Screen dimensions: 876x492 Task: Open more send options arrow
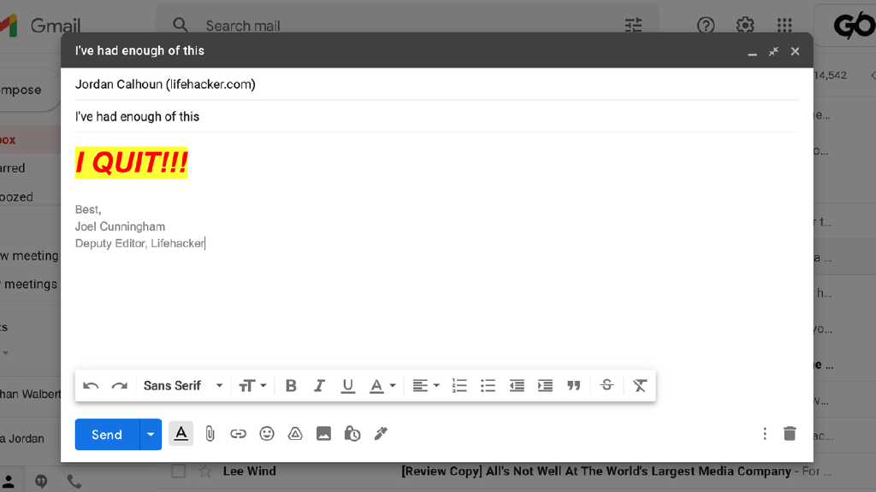click(151, 435)
